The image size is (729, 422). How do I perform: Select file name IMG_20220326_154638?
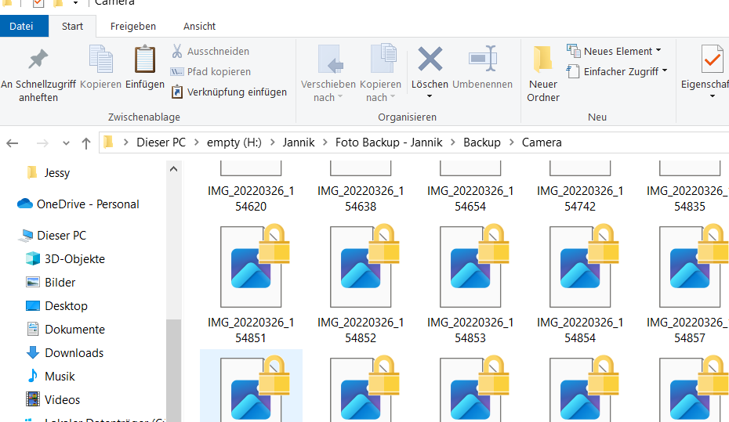tap(361, 199)
